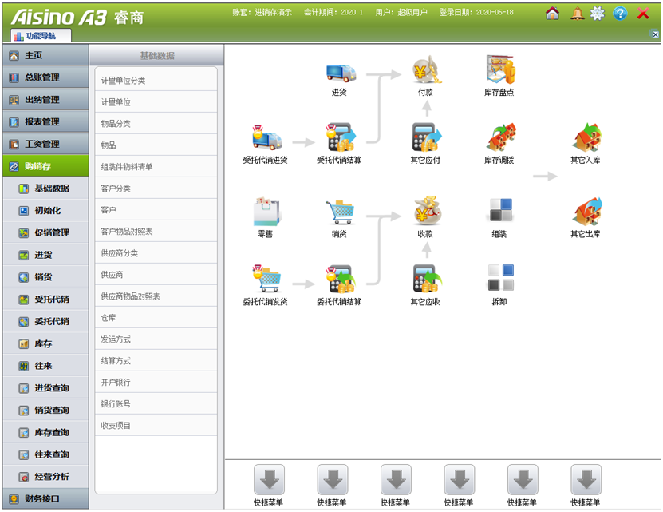This screenshot has width=663, height=512.
Task: Open the 库存盘点 inventory count icon
Action: [499, 72]
